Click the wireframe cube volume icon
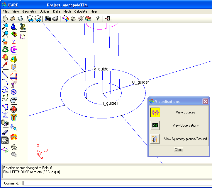The width and height of the screenshot is (212, 188). (5, 115)
